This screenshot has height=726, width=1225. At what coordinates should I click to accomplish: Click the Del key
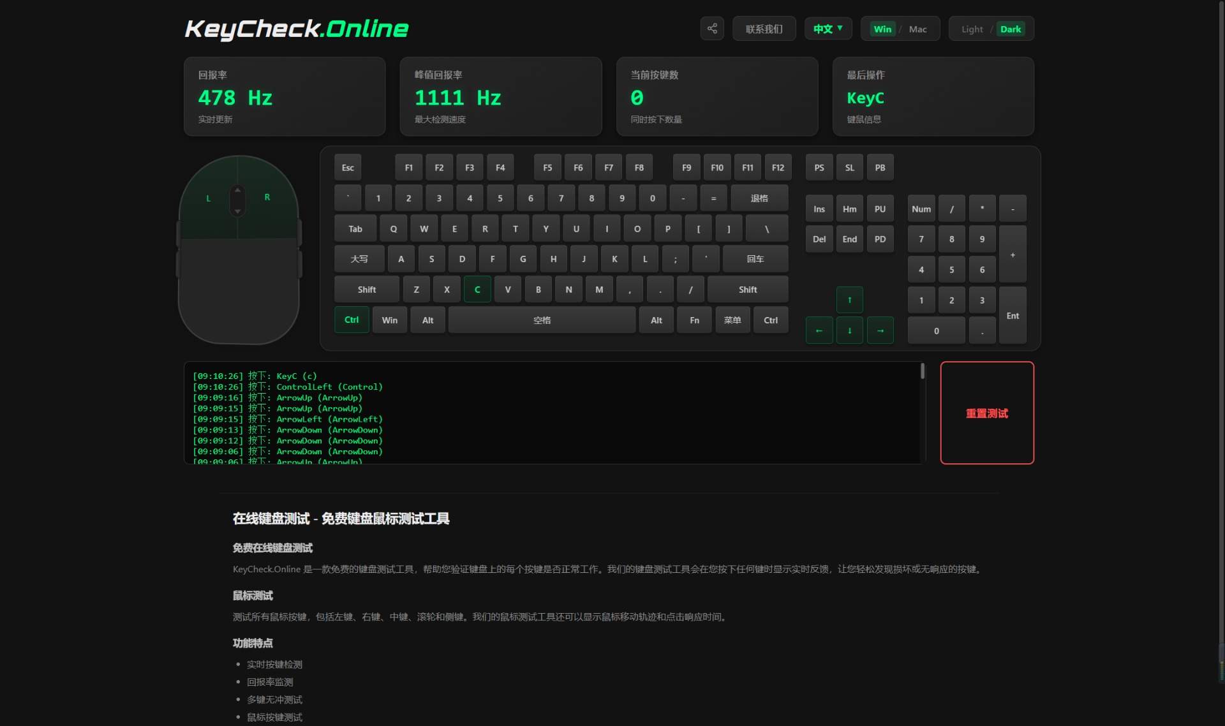pyautogui.click(x=819, y=239)
